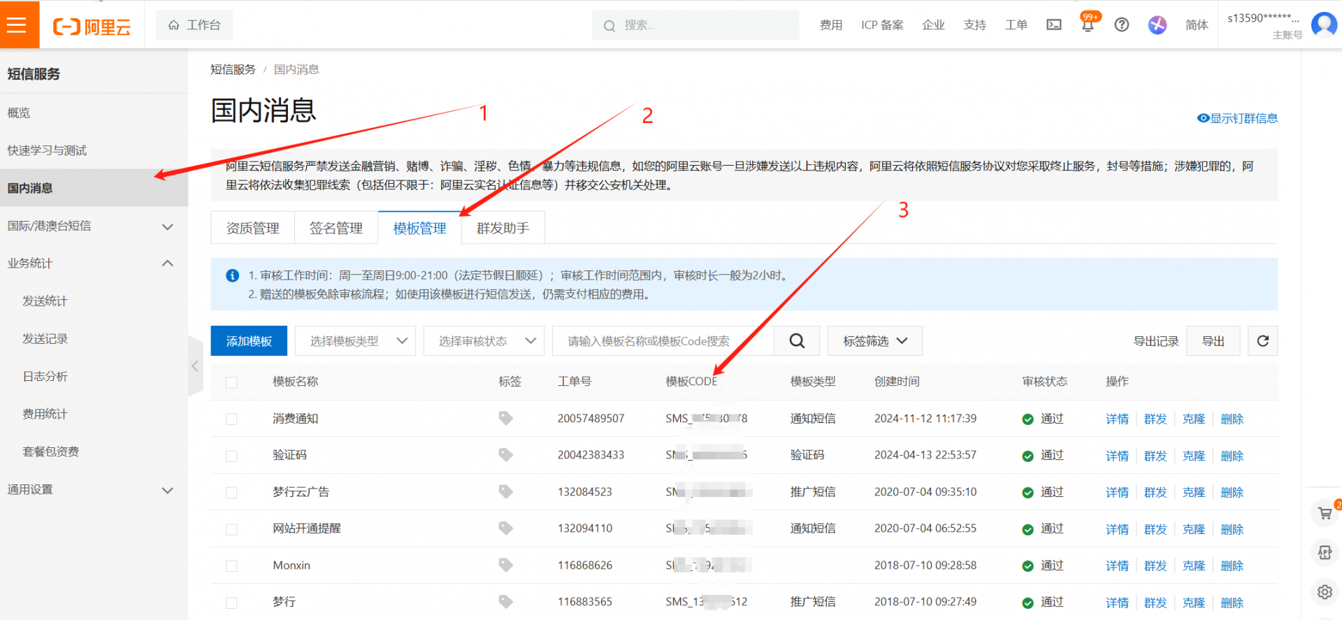Image resolution: width=1342 pixels, height=620 pixels.
Task: Click the 添加模板 button
Action: 249,341
